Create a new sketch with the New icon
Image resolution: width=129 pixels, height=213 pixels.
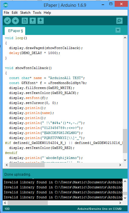(x=25, y=21)
